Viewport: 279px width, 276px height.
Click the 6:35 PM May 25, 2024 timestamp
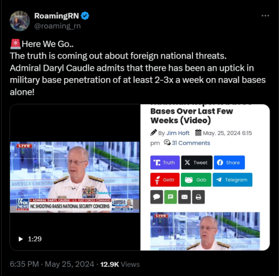click(52, 264)
